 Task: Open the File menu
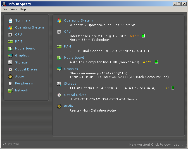click(x=5, y=9)
